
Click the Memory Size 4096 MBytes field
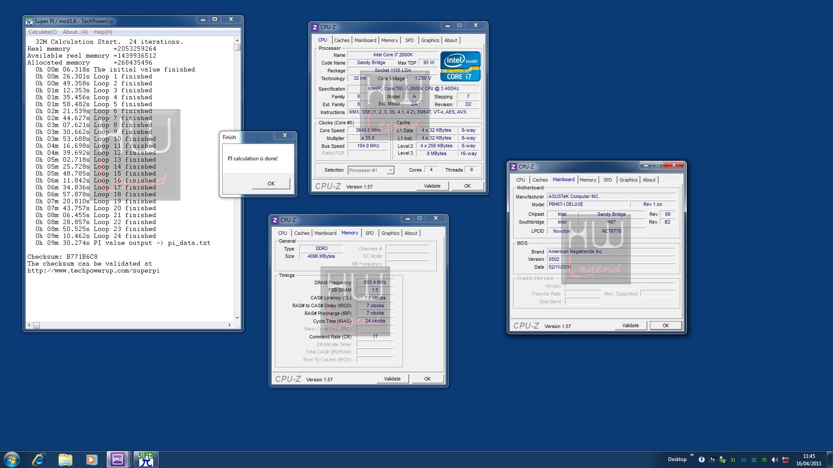(321, 257)
